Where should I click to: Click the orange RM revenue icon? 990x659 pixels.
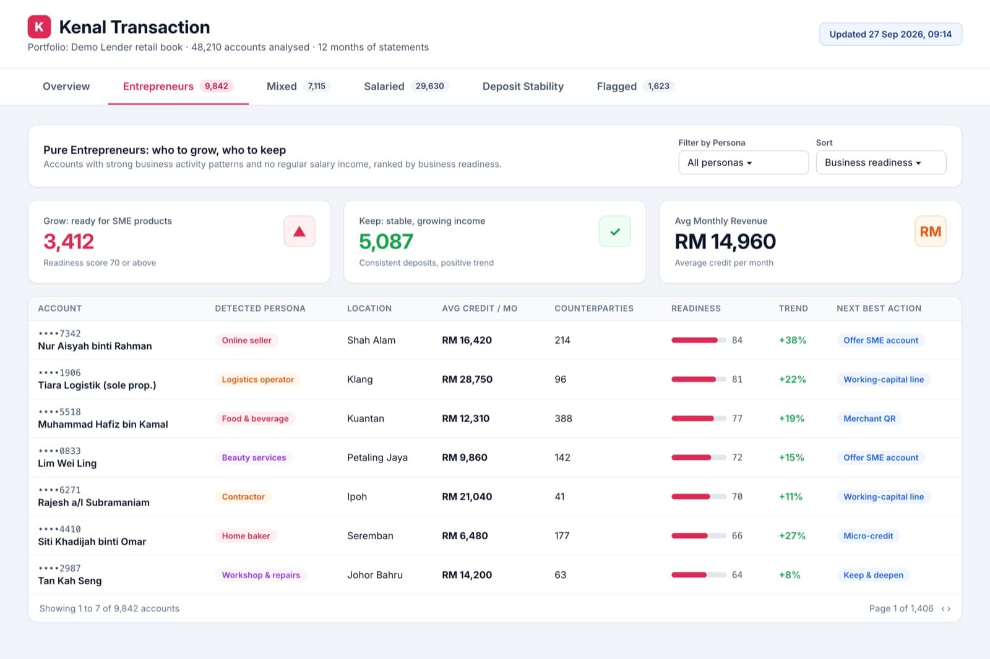[930, 231]
